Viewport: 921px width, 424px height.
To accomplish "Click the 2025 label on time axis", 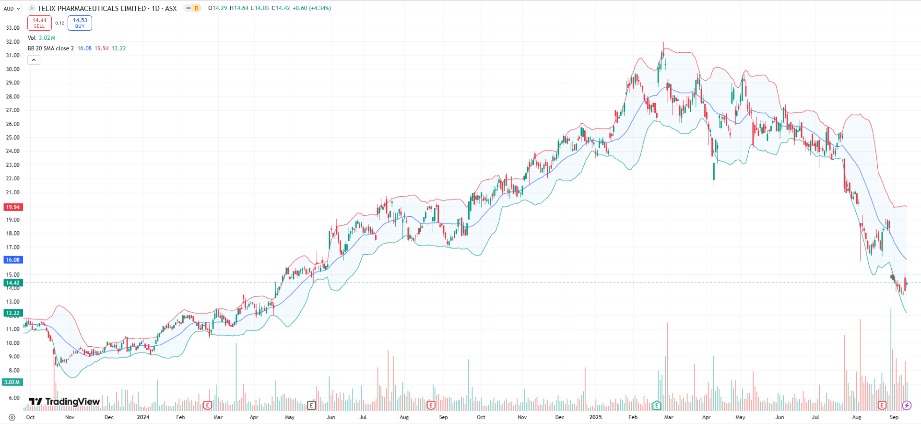I will pos(595,417).
